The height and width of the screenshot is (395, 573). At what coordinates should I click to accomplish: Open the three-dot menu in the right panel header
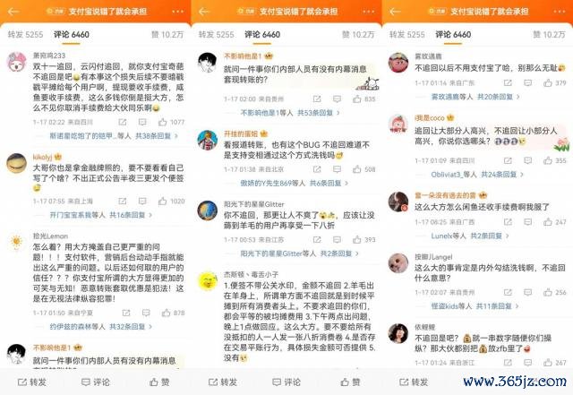click(x=560, y=12)
